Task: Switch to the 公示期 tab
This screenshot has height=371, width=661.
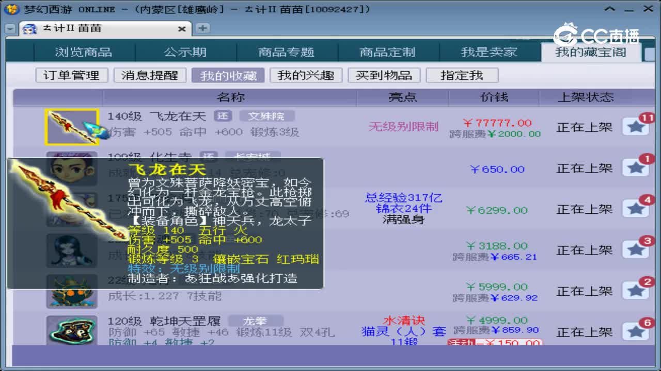Action: point(185,52)
